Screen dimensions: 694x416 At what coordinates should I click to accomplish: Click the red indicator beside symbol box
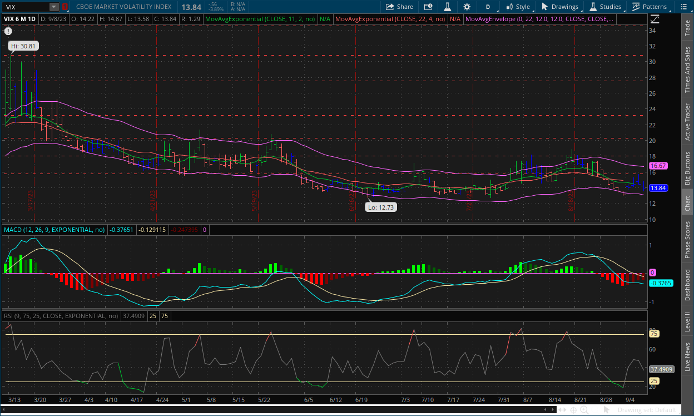pos(65,7)
